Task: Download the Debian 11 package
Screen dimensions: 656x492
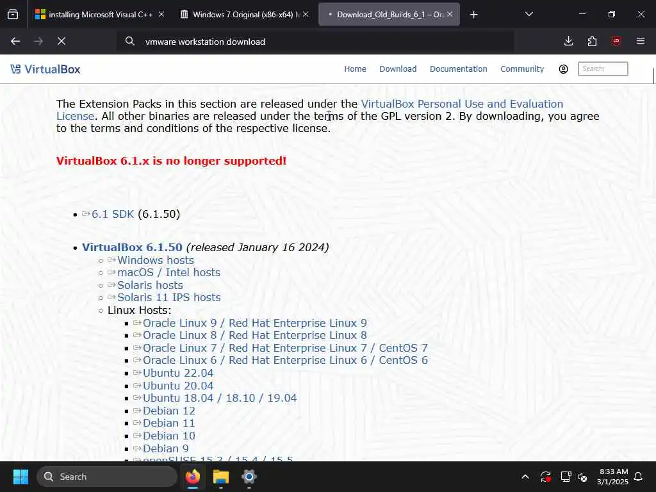Action: (168, 423)
